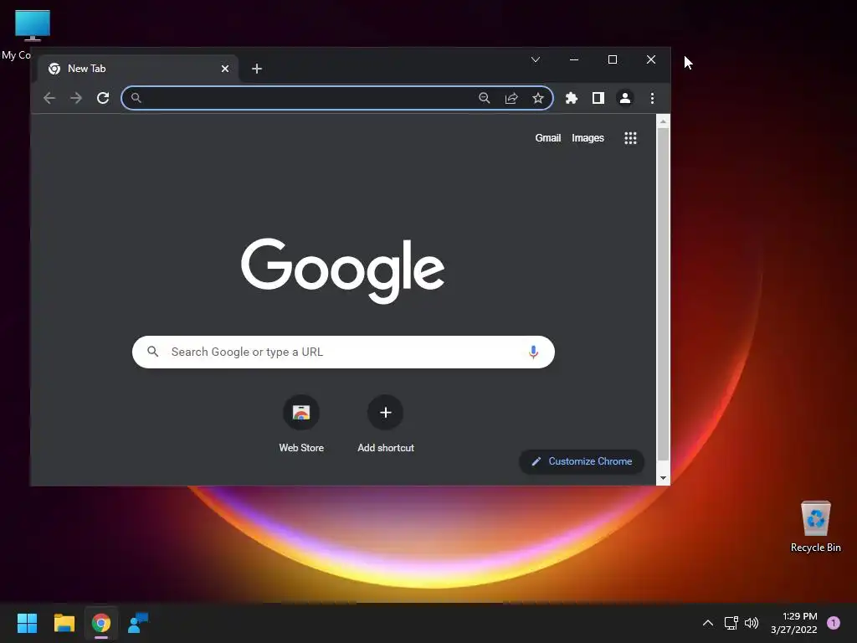Click Customize Chrome button
The width and height of the screenshot is (857, 643).
[x=582, y=461]
